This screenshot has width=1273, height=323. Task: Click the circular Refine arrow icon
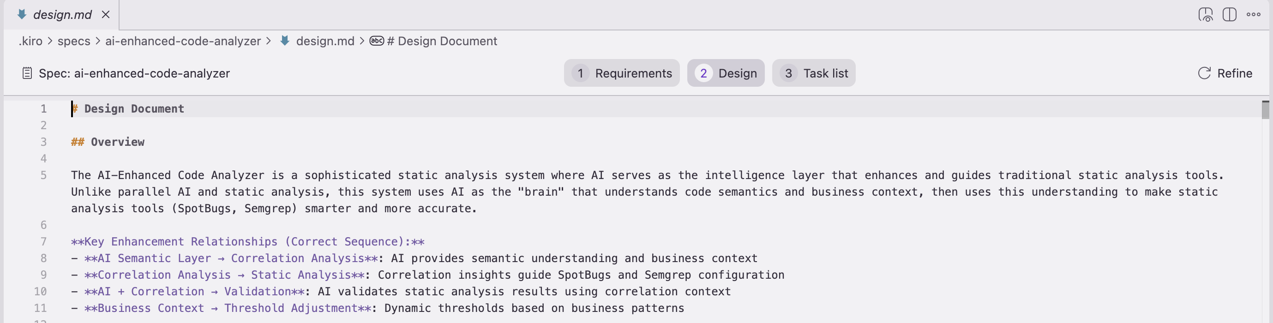(x=1204, y=73)
